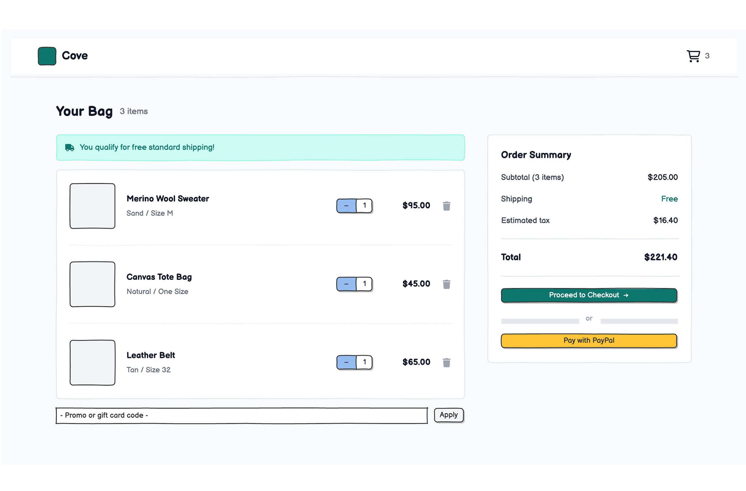Click the '3 items' count beside Your Bag
The image size is (746, 491).
pyautogui.click(x=134, y=112)
